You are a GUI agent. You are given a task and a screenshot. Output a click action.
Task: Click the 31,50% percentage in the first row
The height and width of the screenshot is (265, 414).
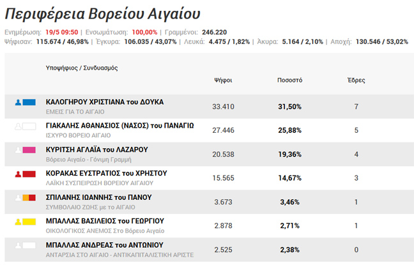289,107
